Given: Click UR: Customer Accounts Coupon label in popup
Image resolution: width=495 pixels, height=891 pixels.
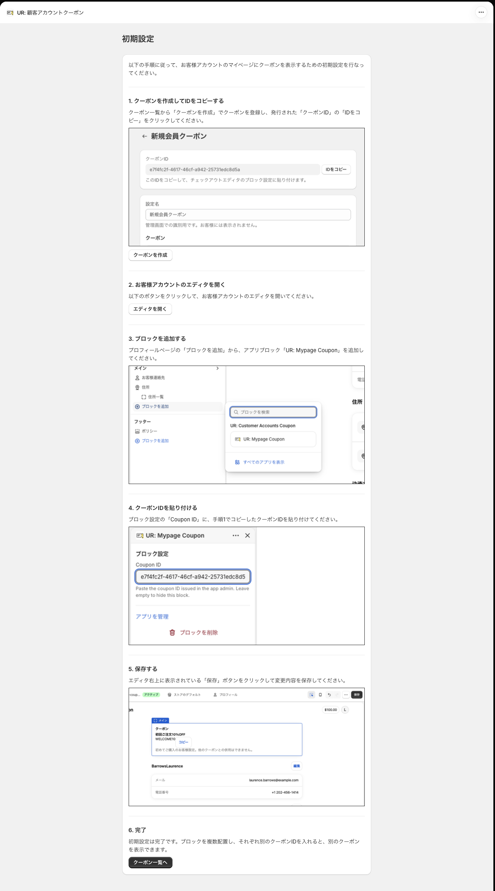Looking at the screenshot, I should pos(263,426).
